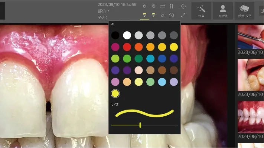The width and height of the screenshot is (264, 148).
Task: Select the second yellow marker tool
Action: pyautogui.click(x=153, y=15)
